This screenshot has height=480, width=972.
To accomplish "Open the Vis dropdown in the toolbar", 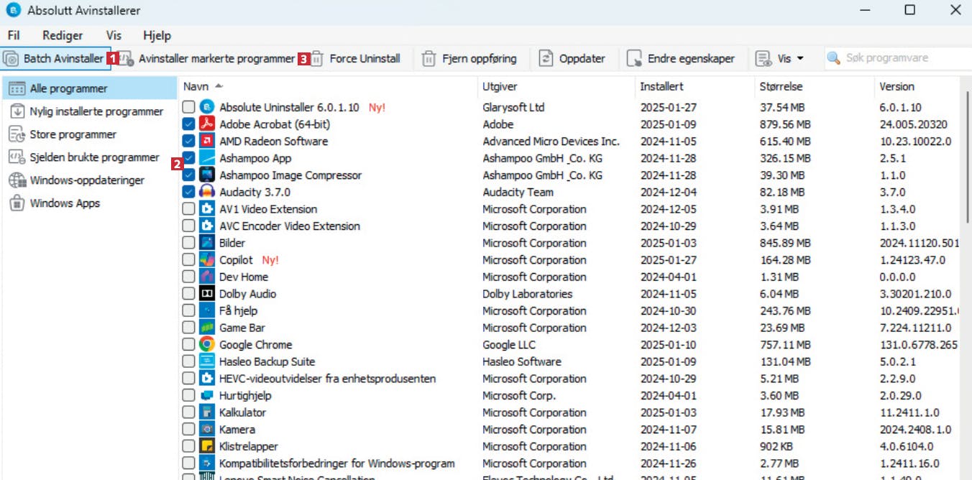I will [x=780, y=59].
